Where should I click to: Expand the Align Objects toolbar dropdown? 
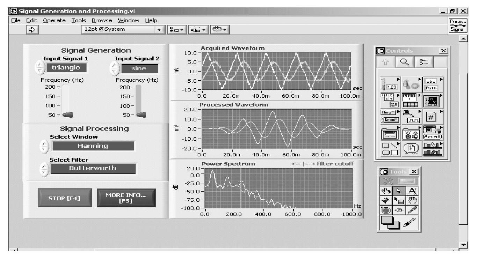[x=177, y=30]
